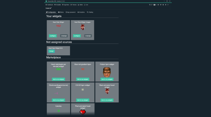Open the App password tab
The height and width of the screenshot is (117, 211).
pyautogui.click(x=71, y=12)
